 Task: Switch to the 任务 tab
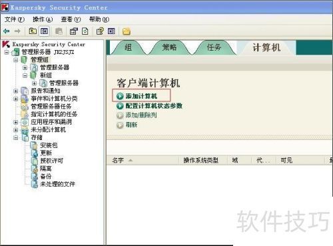214,47
